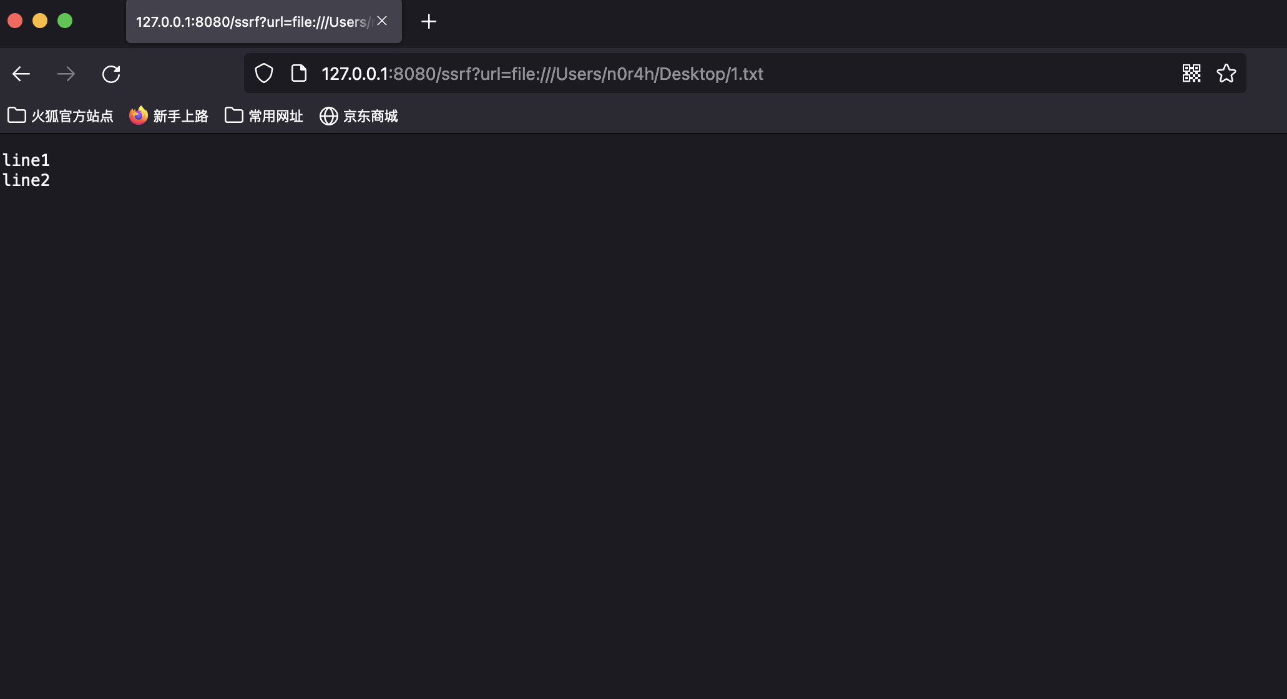The width and height of the screenshot is (1287, 699).
Task: Open a new tab with plus button
Action: 429,22
